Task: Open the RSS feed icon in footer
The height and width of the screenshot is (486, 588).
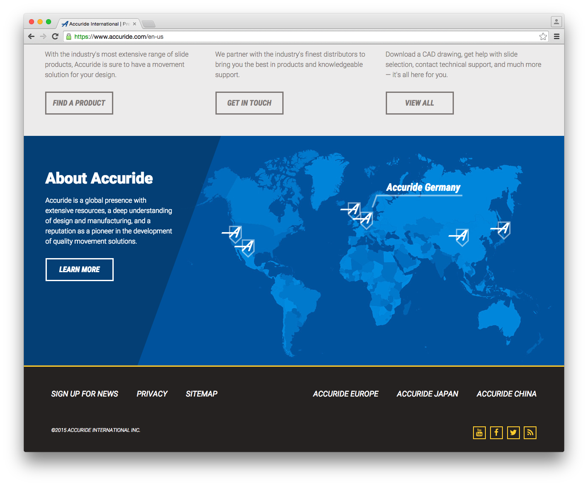Action: [530, 433]
